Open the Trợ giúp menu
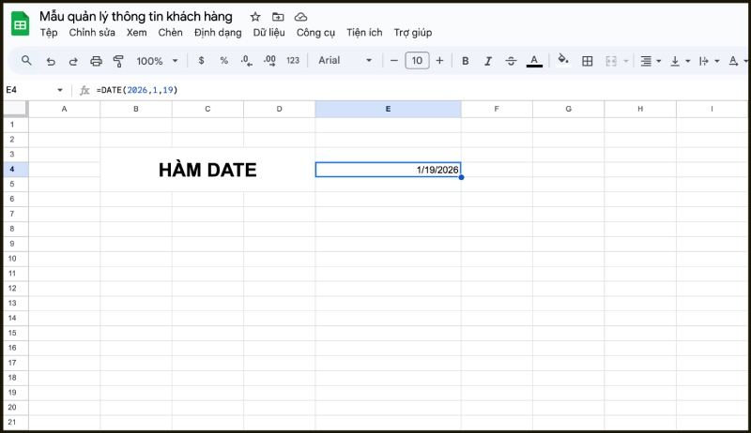 tap(413, 33)
